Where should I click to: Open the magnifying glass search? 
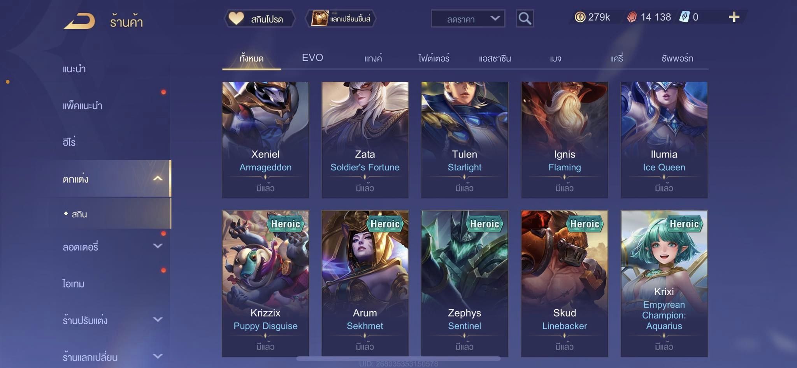525,18
